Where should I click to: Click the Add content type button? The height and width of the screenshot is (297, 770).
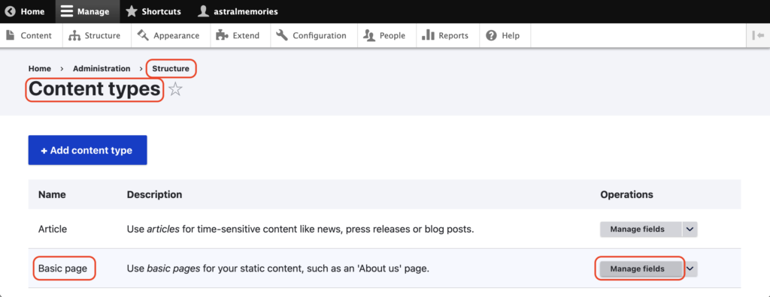[87, 150]
